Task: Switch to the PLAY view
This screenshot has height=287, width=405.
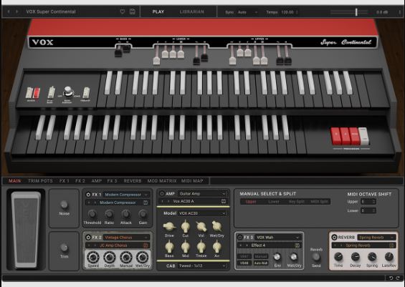Action: click(x=158, y=11)
